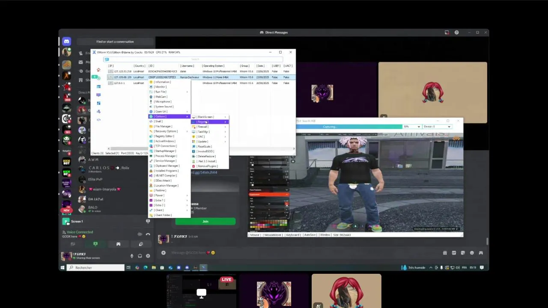Open the Voice Connected status link
548x308 pixels.
click(x=80, y=232)
